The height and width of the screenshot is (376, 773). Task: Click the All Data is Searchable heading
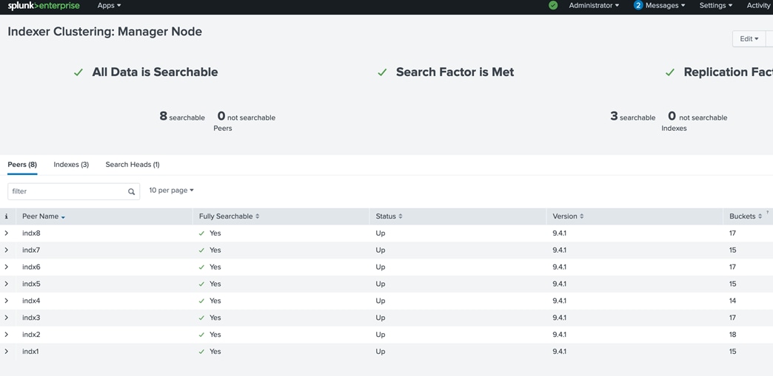[x=155, y=72]
